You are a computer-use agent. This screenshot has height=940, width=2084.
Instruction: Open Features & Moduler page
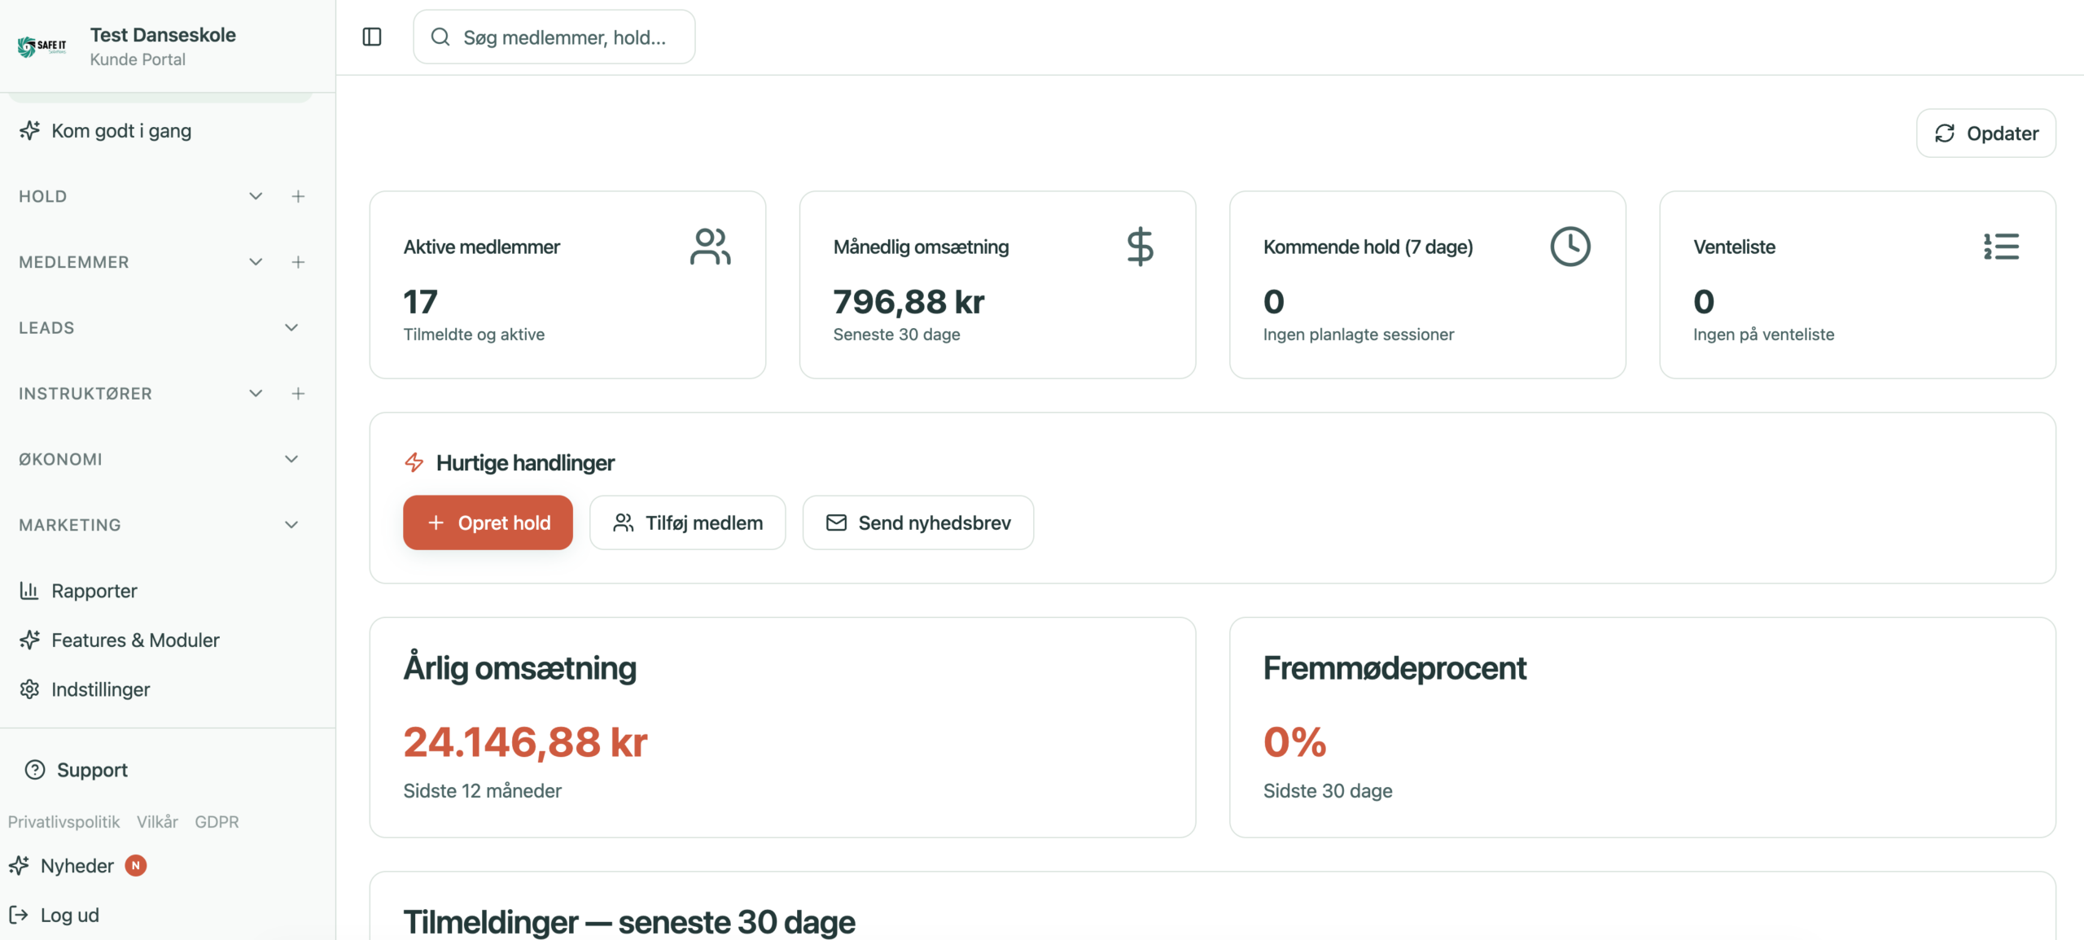(x=135, y=641)
